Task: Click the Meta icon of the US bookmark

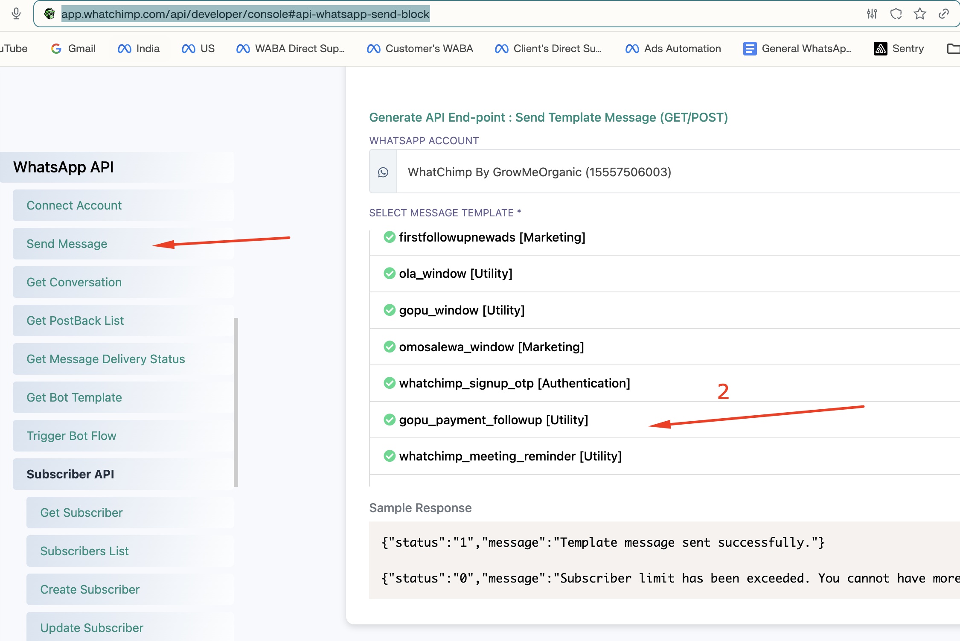Action: (x=189, y=49)
